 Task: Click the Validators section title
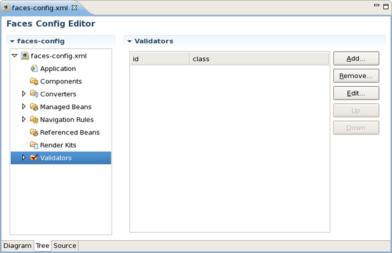point(154,41)
